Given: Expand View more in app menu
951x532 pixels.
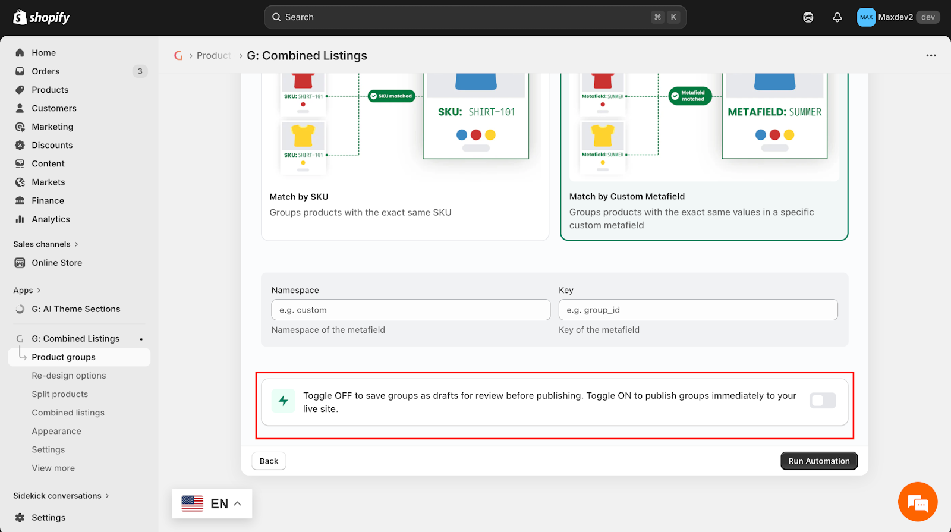Looking at the screenshot, I should click(53, 468).
